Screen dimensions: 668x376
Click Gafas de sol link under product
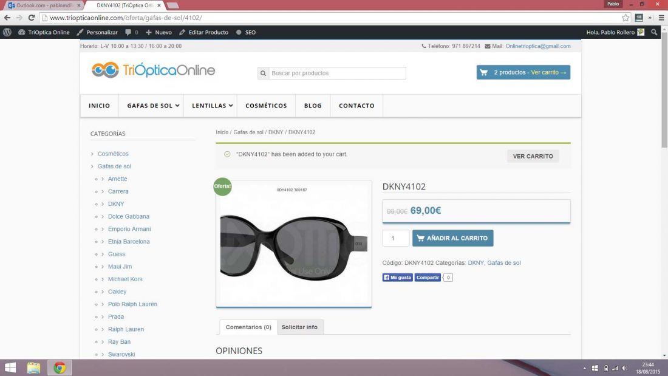point(503,263)
